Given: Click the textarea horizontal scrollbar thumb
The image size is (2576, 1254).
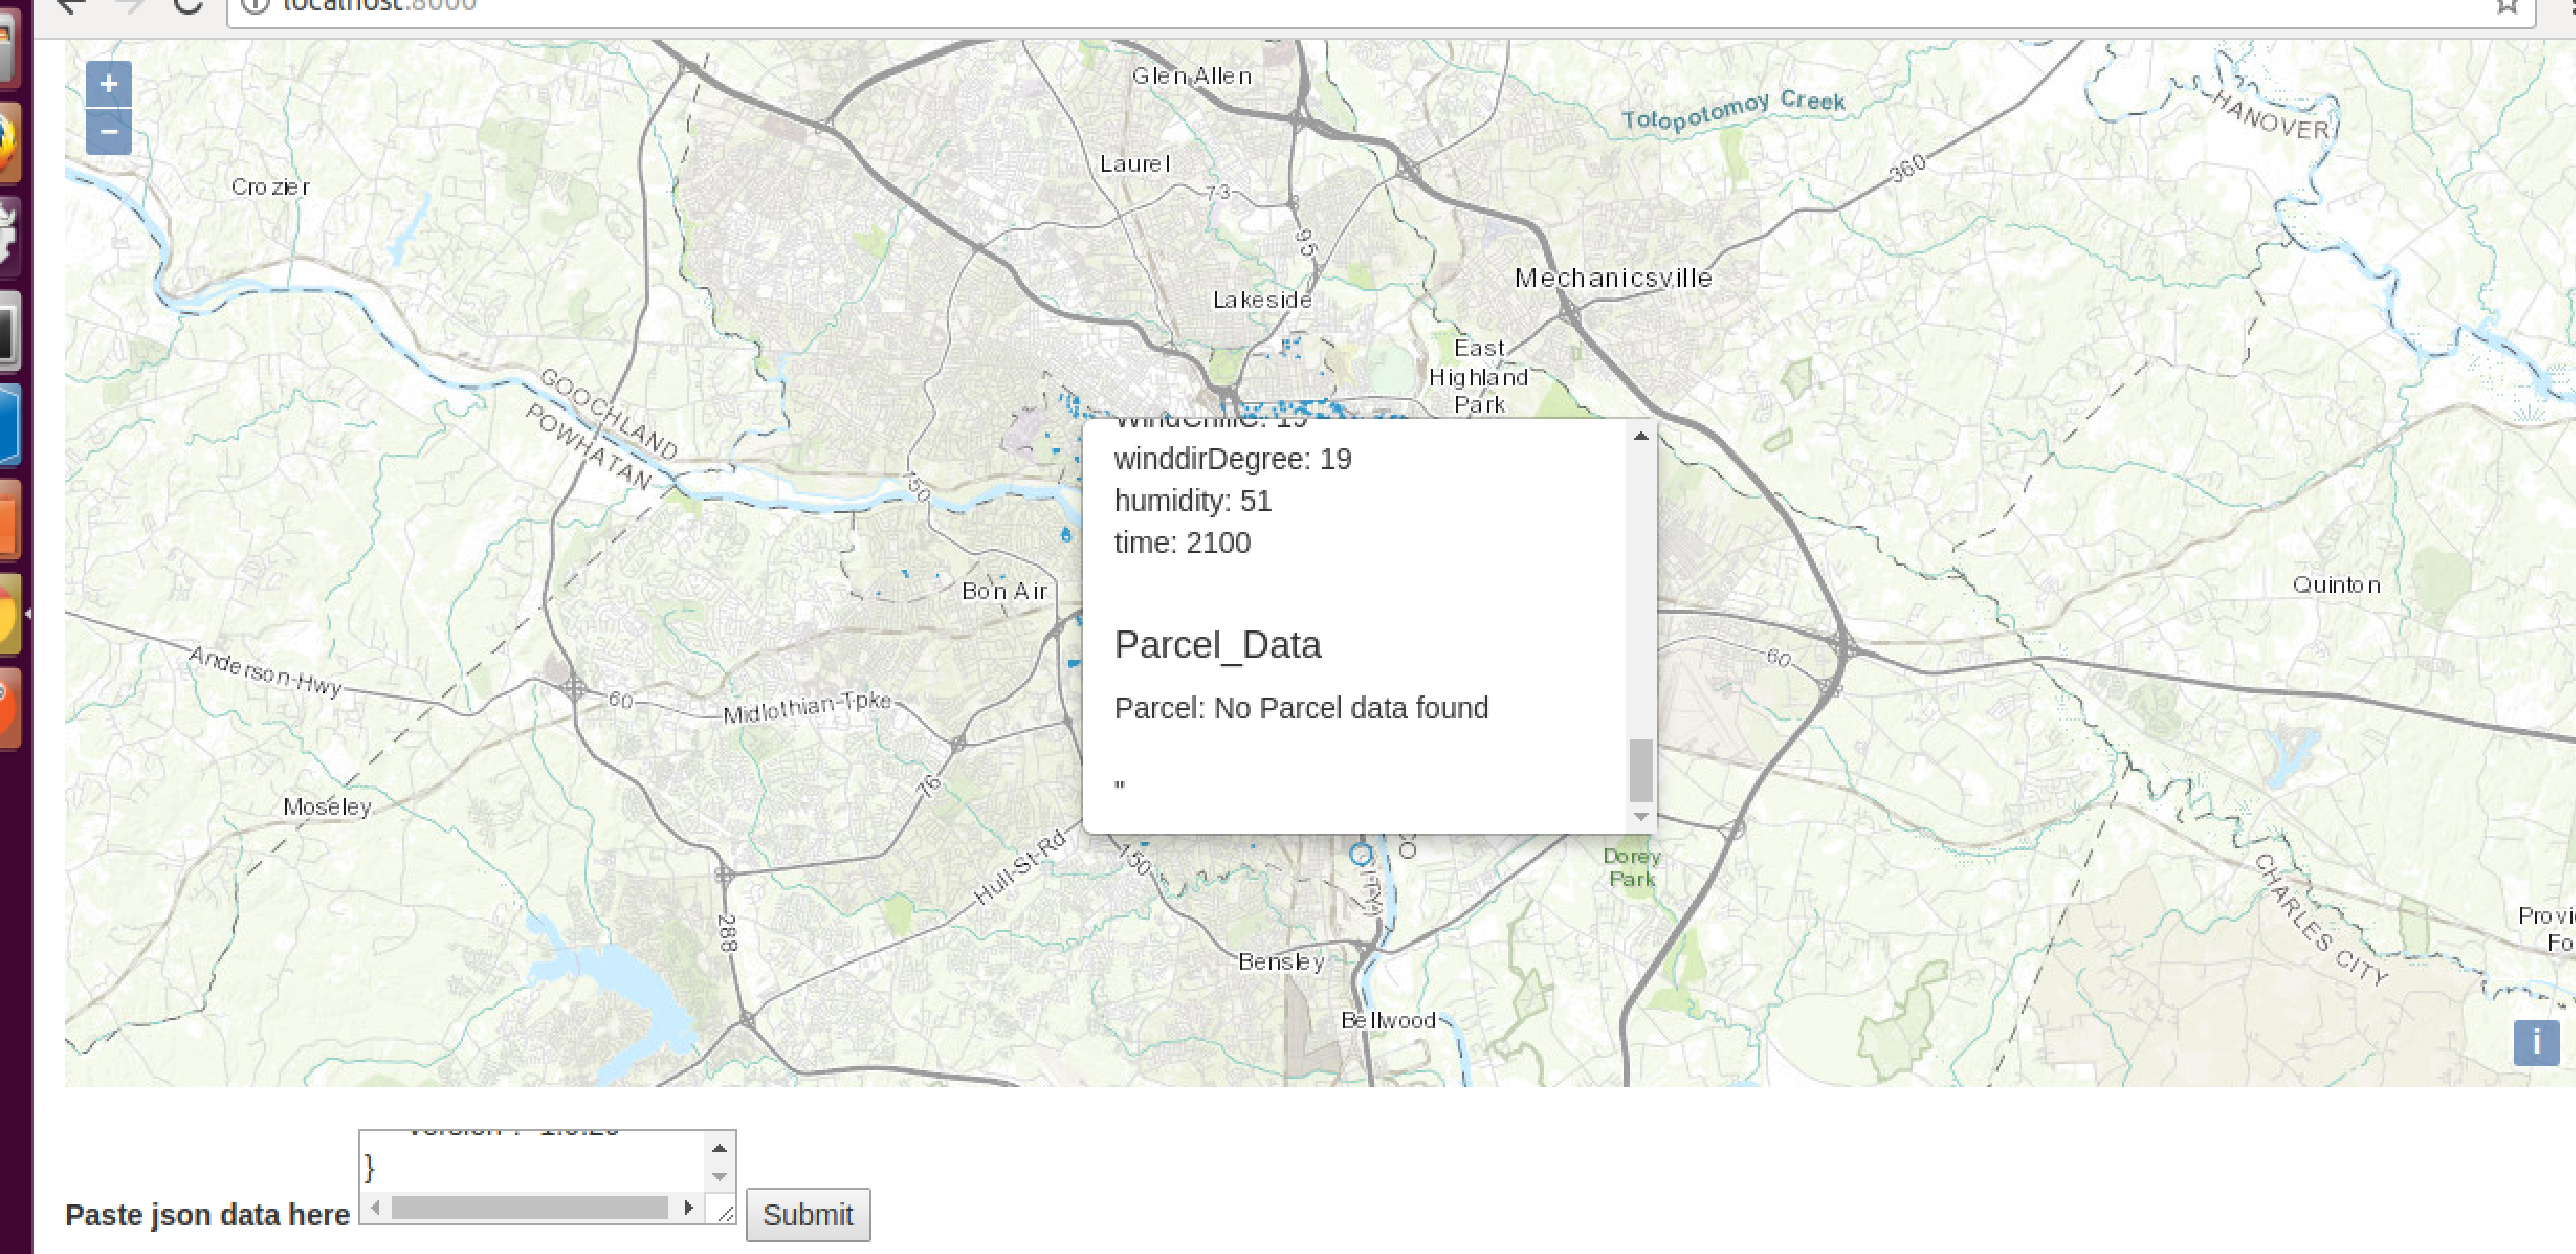Looking at the screenshot, I should 529,1207.
